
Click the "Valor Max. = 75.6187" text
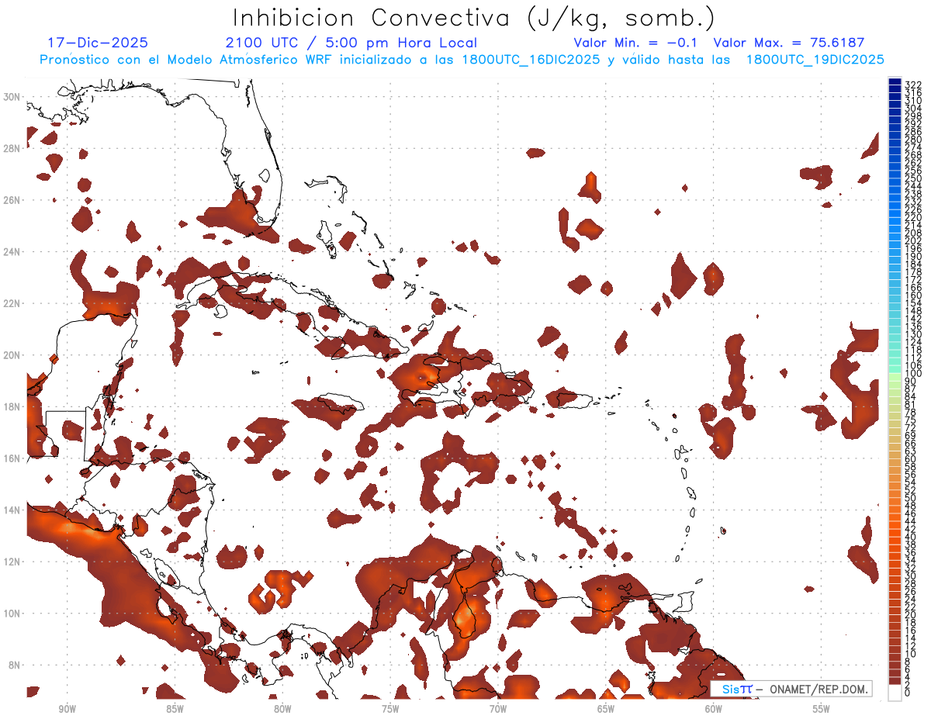point(789,43)
